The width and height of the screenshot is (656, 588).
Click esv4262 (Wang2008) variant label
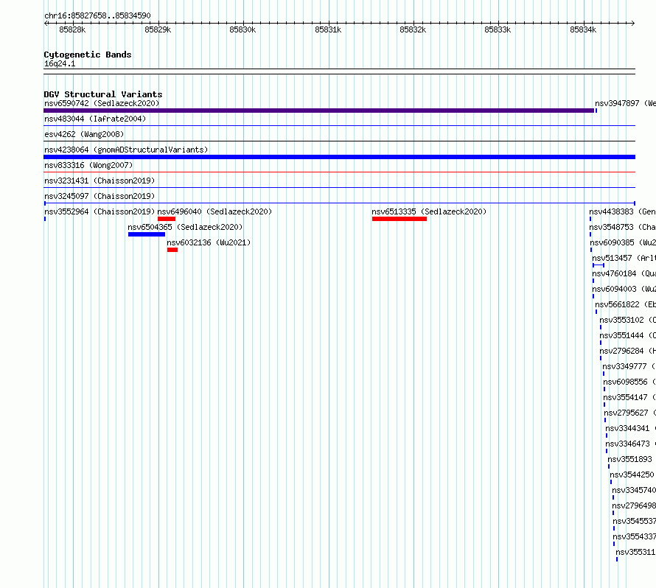click(x=84, y=134)
